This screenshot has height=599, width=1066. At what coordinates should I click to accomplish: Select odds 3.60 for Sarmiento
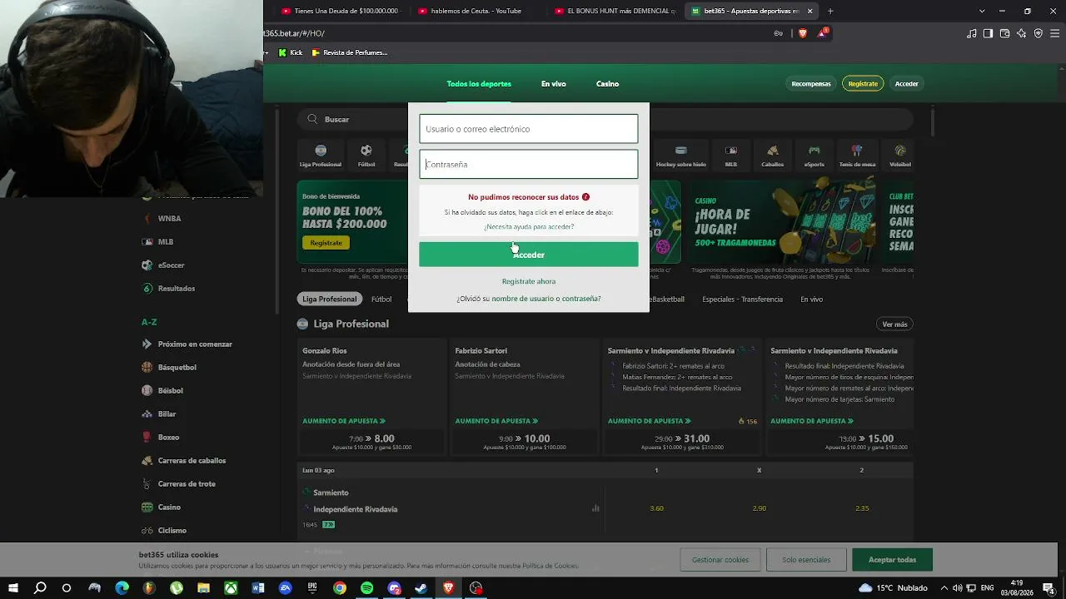tap(656, 508)
